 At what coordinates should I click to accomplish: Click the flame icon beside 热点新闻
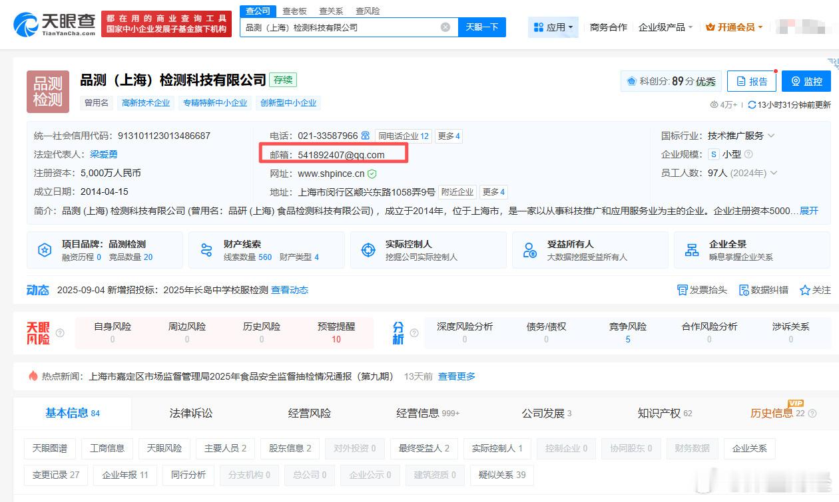(33, 376)
